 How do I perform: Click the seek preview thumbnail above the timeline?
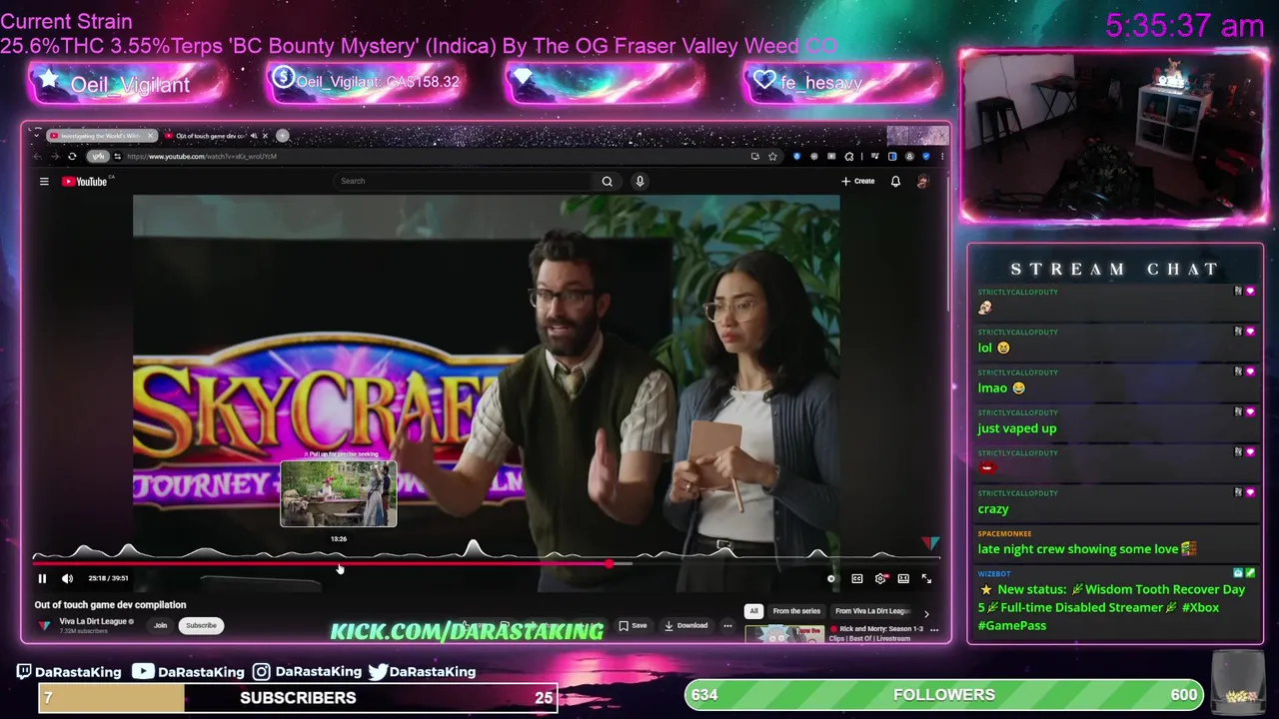click(338, 493)
